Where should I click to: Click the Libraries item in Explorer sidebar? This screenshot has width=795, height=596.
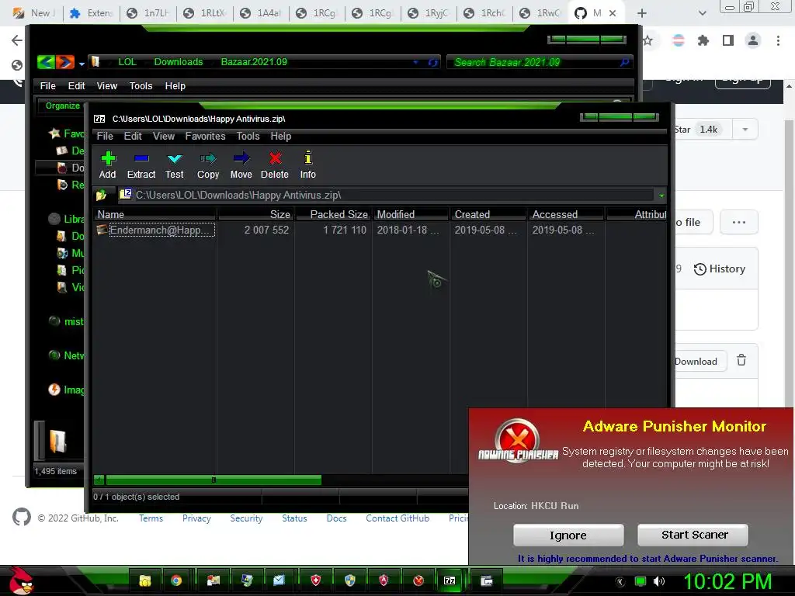(67, 219)
